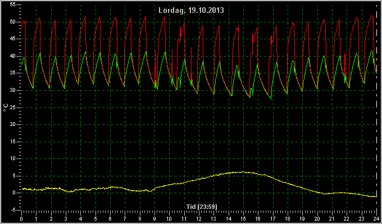The height and width of the screenshot is (224, 382).
Task: Click the 55 label on temperature axis
Action: (x=13, y=4)
